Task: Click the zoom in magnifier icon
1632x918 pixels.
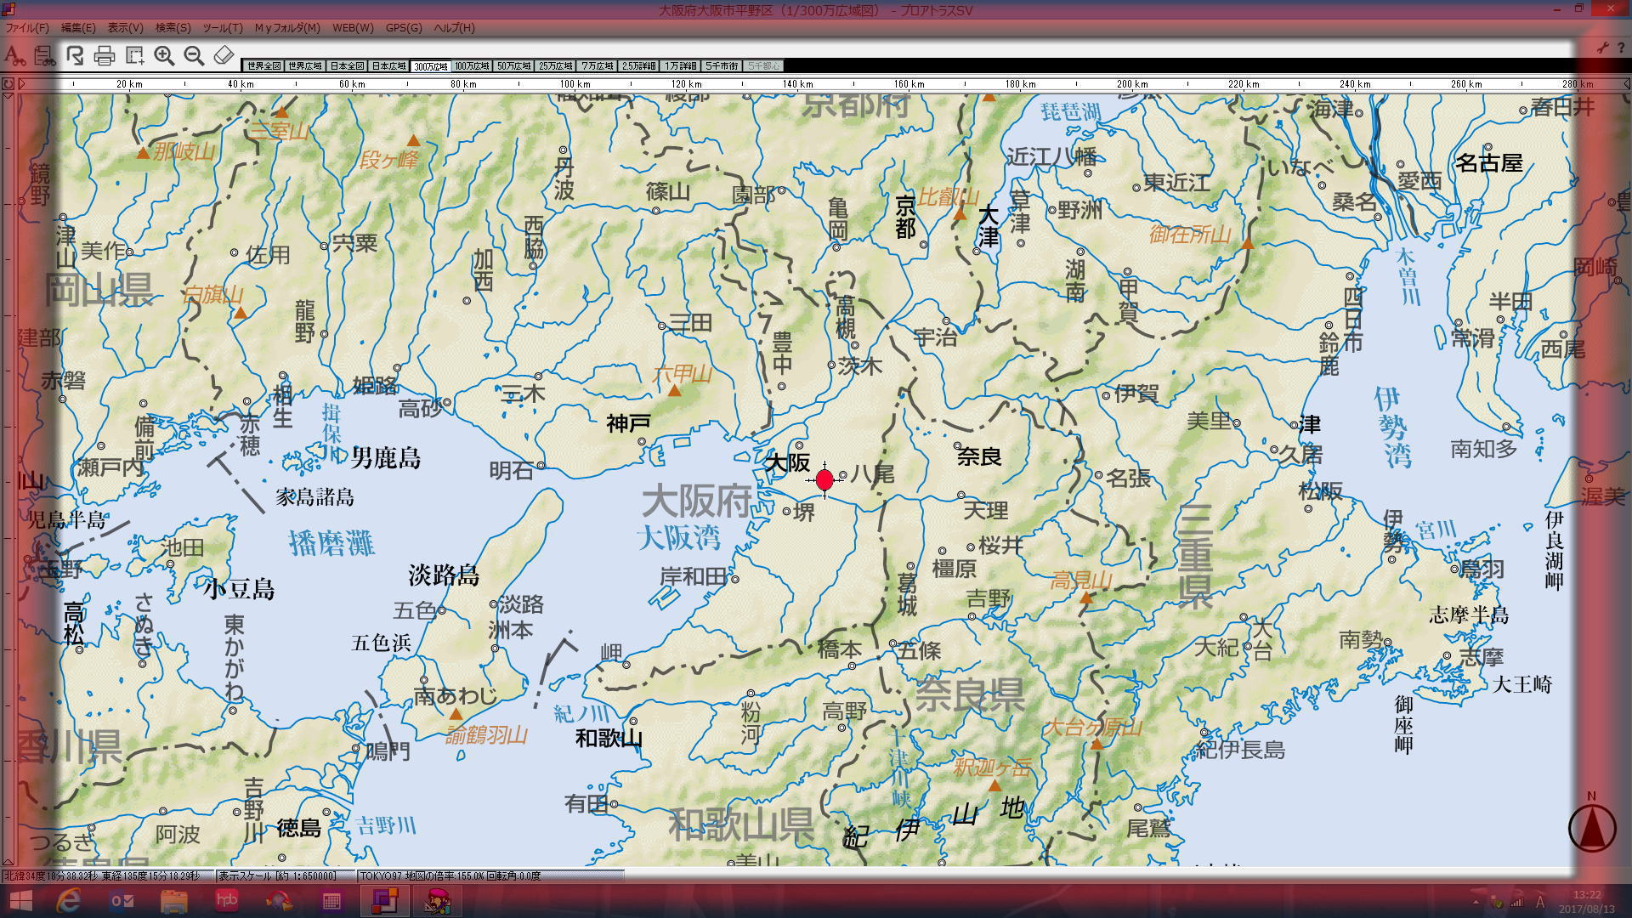Action: click(164, 56)
